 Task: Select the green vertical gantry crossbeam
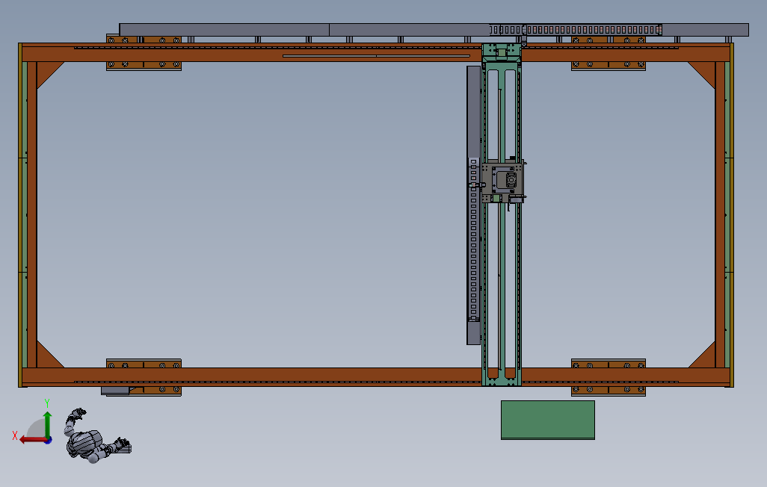point(502,215)
